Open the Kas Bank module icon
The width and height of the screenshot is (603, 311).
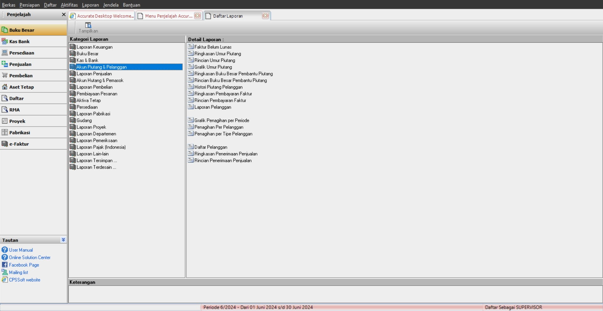pos(5,41)
